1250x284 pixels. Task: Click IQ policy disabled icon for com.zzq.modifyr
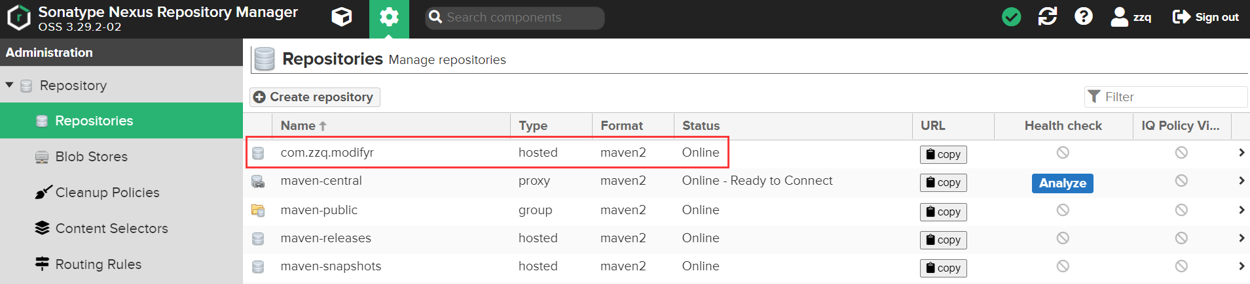1181,153
